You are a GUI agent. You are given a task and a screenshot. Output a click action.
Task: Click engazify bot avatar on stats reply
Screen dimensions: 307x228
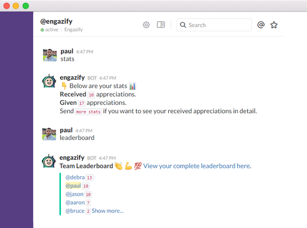[x=49, y=81]
